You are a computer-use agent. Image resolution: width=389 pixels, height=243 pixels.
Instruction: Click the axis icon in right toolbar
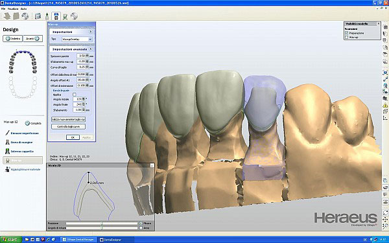coord(385,118)
